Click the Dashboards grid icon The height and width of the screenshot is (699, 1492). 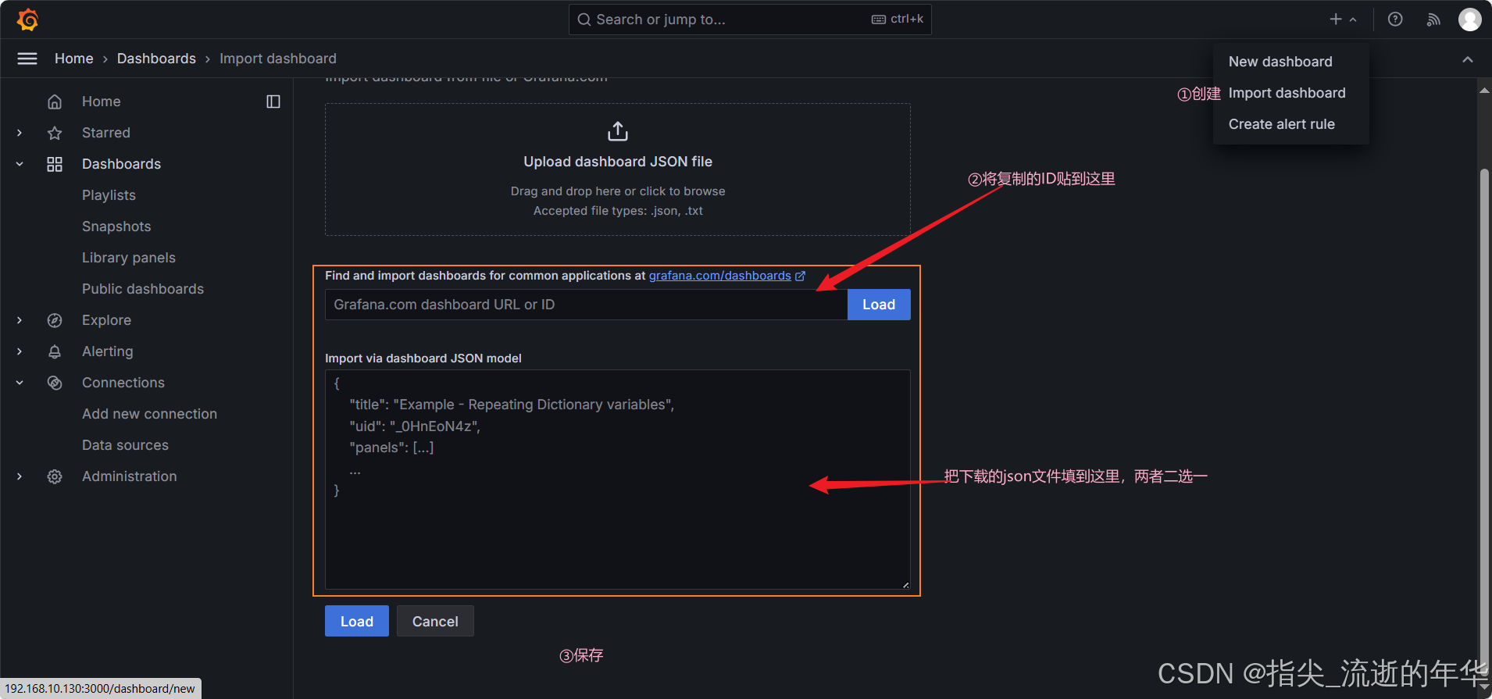55,164
